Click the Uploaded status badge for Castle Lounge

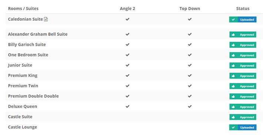(x=243, y=128)
